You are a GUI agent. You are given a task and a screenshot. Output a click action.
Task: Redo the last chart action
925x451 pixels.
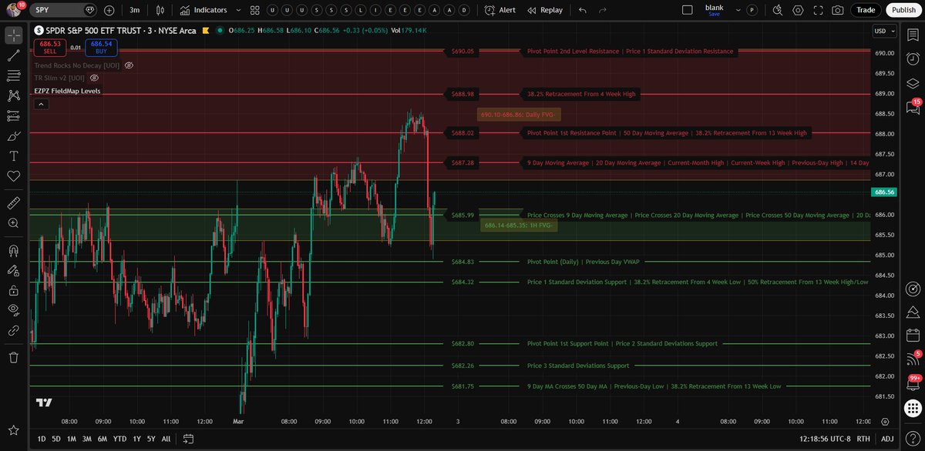pos(603,10)
